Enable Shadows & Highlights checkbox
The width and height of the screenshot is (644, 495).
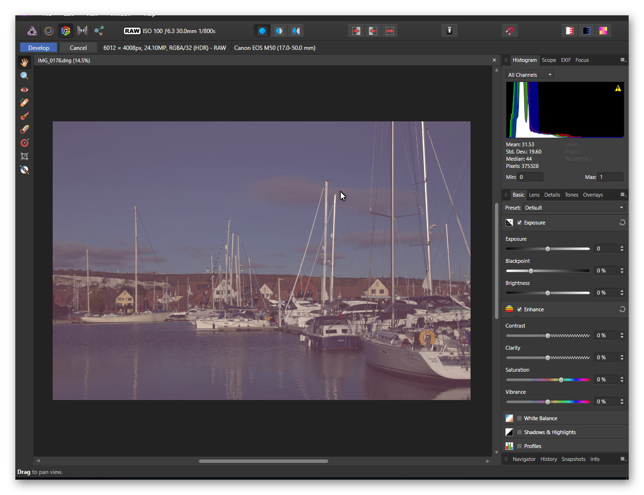point(519,432)
